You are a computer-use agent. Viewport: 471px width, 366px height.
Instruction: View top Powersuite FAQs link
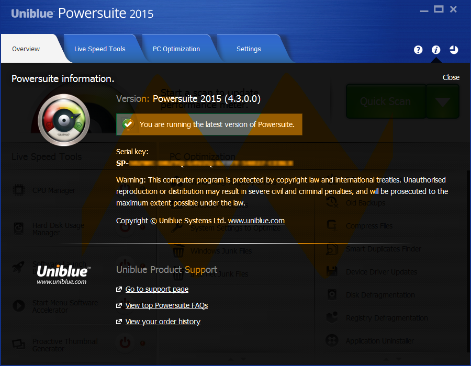coord(167,305)
